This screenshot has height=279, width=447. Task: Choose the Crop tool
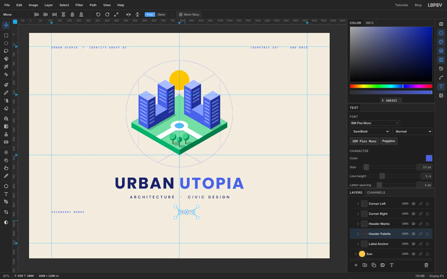(x=6, y=212)
